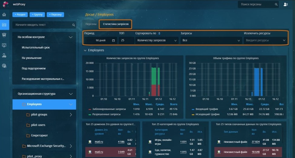
Task: Click the + Персону button
Action: [x=55, y=15]
